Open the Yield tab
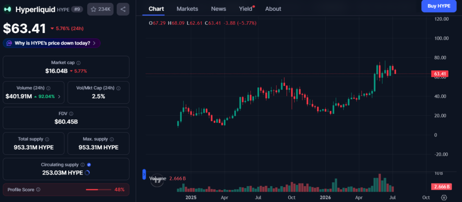 click(246, 9)
